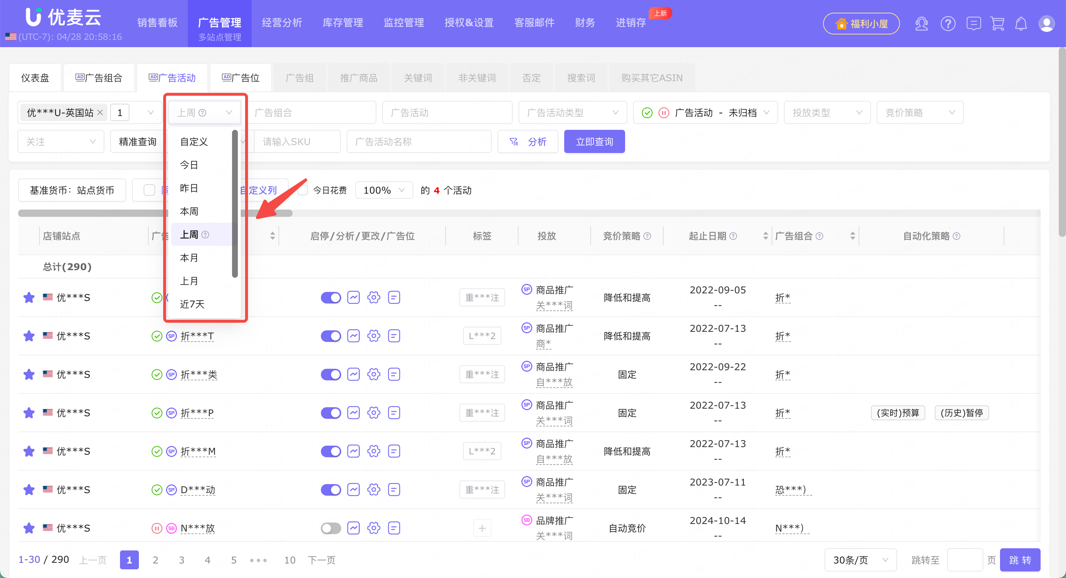
Task: Open 广告活动 - 未归档 status dropdown
Action: pyautogui.click(x=705, y=112)
